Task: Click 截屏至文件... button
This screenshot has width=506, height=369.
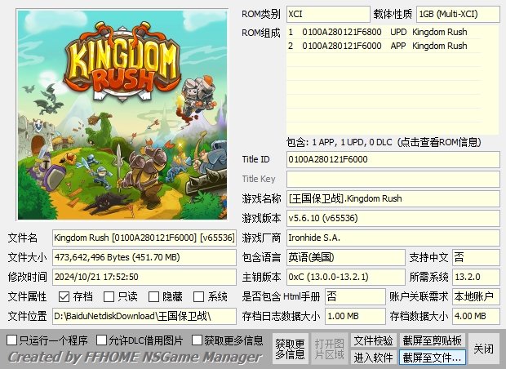Action: [x=432, y=358]
